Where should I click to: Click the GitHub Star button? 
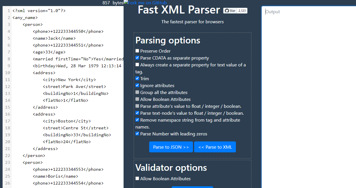point(230,11)
